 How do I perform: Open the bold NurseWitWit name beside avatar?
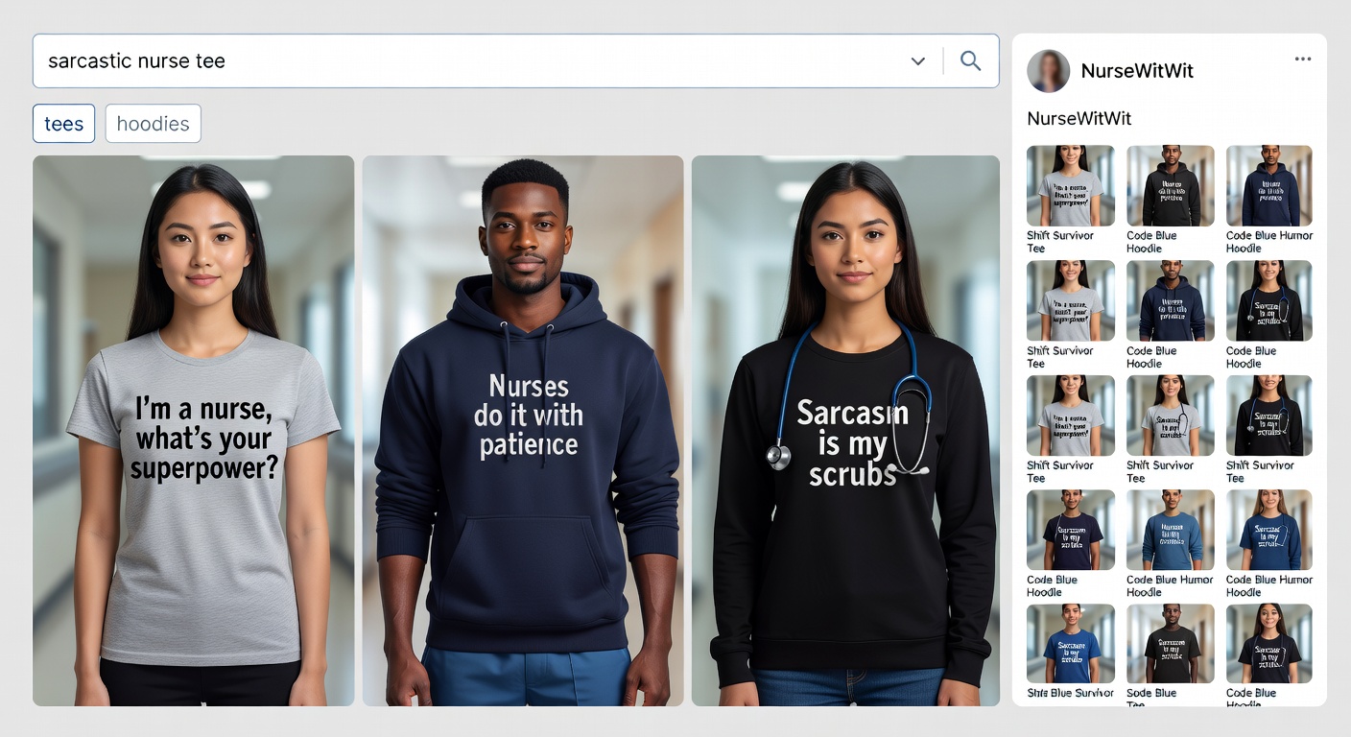pos(1137,71)
